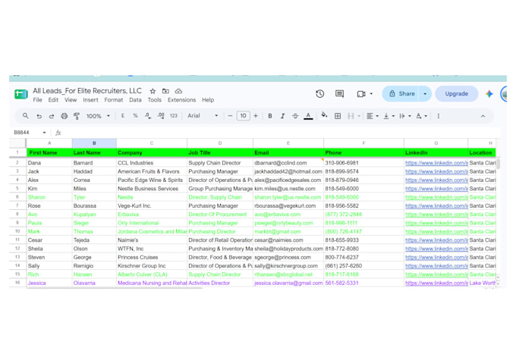The width and height of the screenshot is (516, 348).
Task: Open the 123 number format menu
Action: pyautogui.click(x=174, y=116)
